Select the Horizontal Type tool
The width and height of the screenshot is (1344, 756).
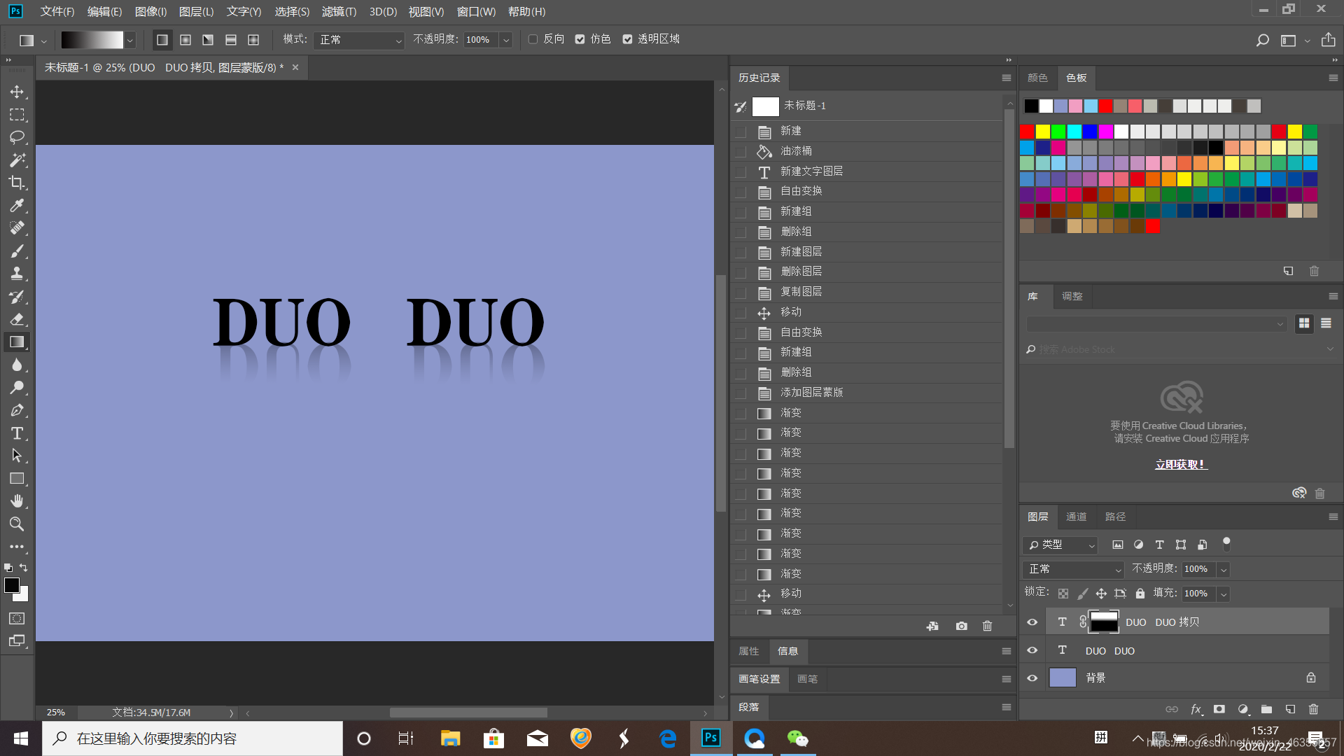17,433
